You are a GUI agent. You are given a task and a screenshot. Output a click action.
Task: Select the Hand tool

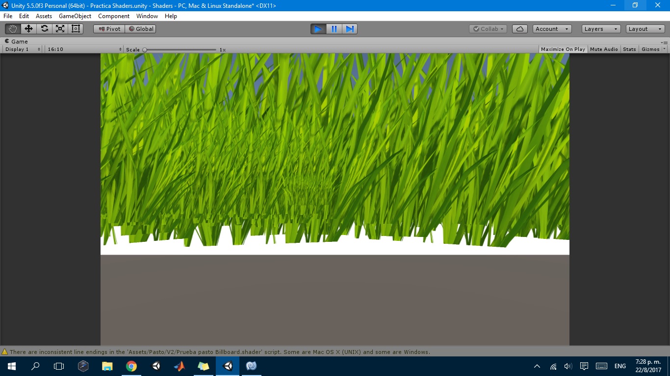13,29
